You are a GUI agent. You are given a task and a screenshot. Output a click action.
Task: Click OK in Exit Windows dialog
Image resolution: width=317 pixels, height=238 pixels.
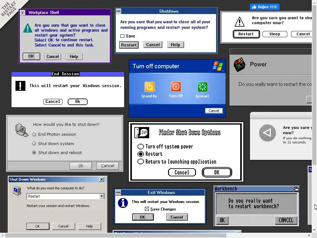[x=143, y=217]
